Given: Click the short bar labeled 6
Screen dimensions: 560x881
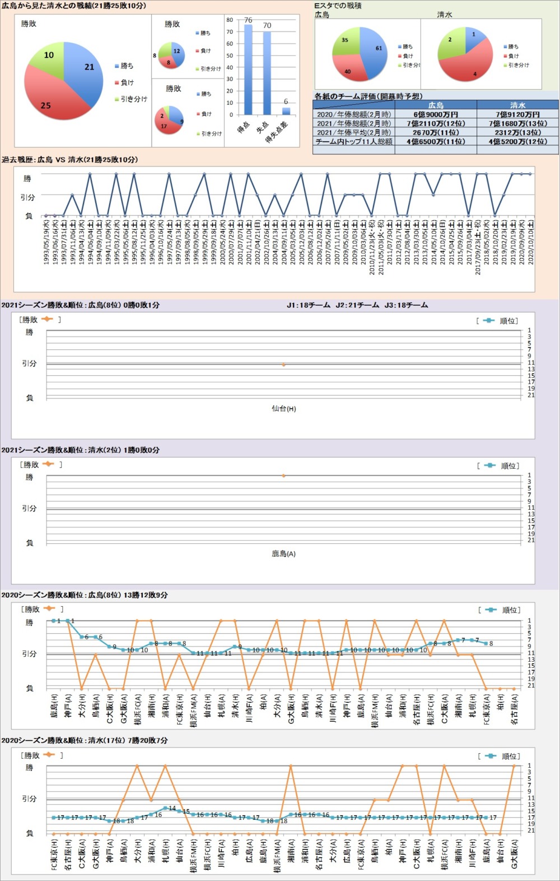Looking at the screenshot, I should click(286, 111).
